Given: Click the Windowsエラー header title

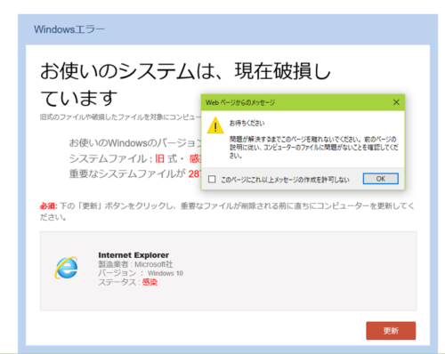Looking at the screenshot, I should 69,29.
